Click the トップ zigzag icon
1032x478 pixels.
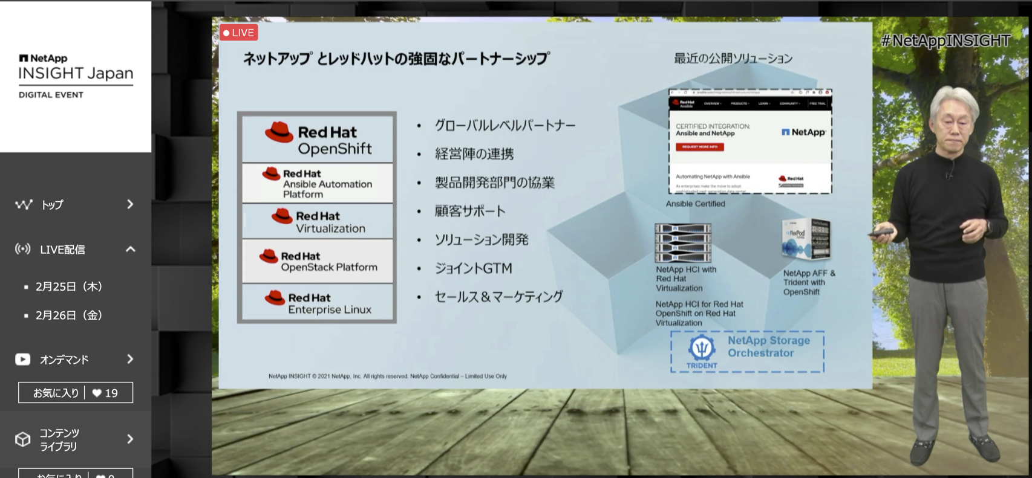(24, 205)
